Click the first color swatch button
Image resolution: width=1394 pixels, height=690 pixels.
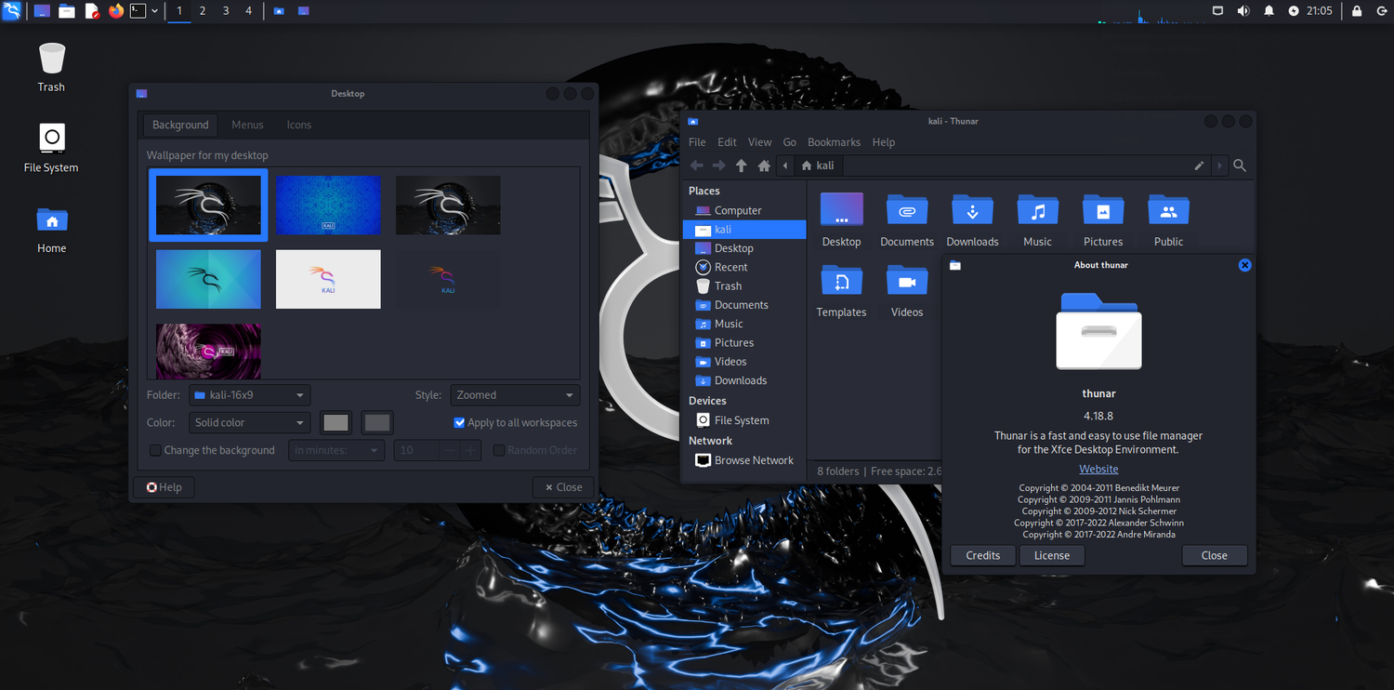pos(335,423)
